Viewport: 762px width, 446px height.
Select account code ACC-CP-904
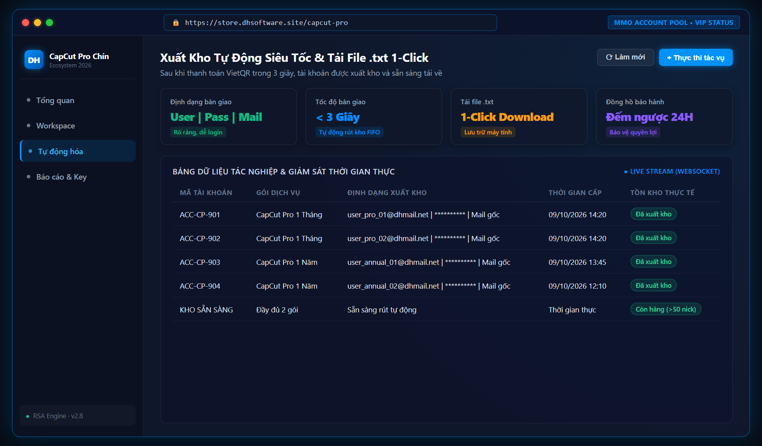(x=200, y=286)
